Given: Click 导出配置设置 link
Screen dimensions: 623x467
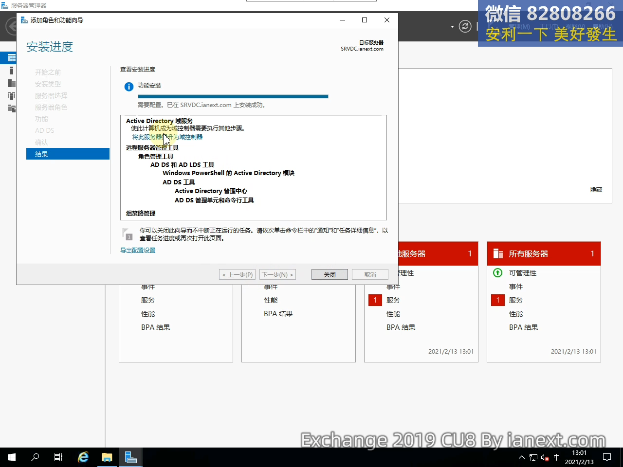Looking at the screenshot, I should [x=138, y=251].
